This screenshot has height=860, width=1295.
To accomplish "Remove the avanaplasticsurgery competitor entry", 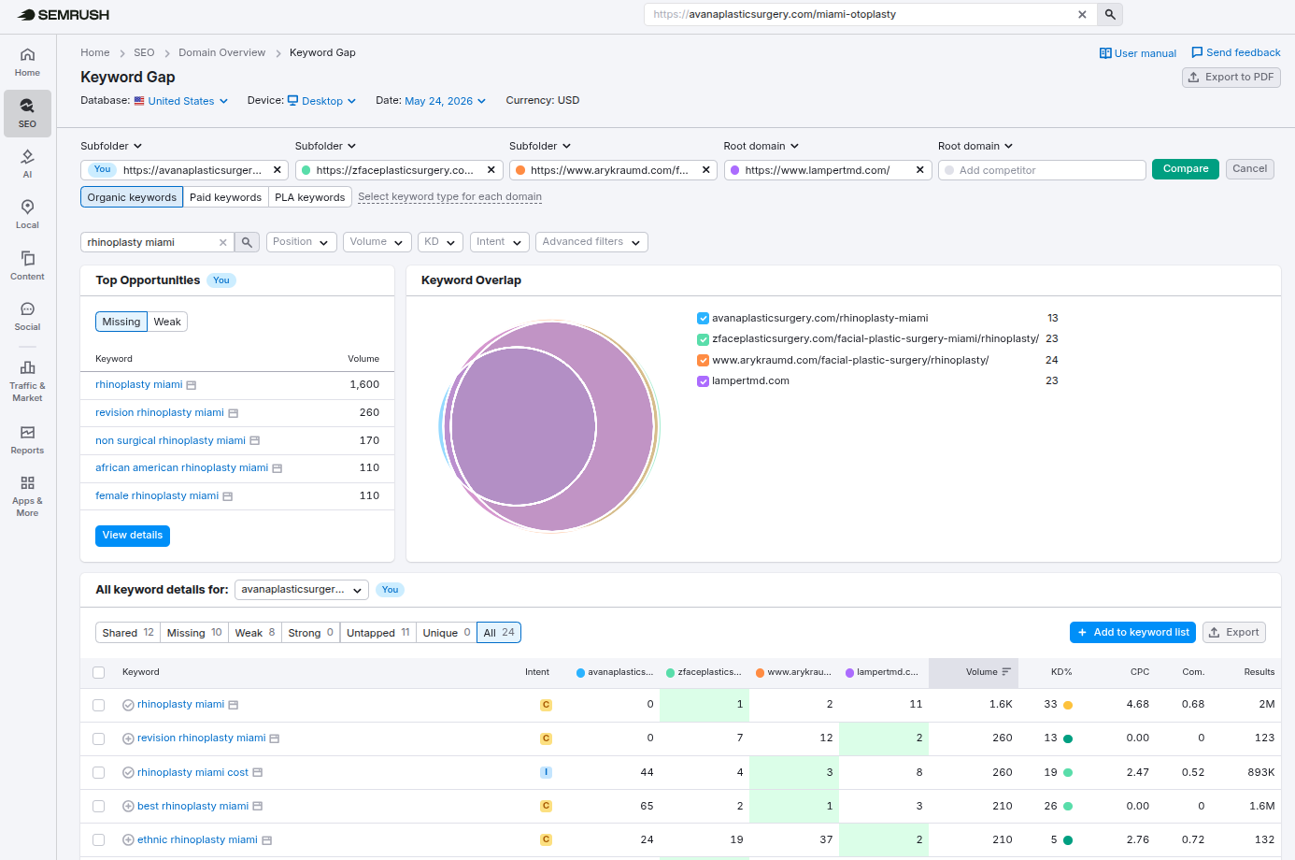I will point(277,170).
